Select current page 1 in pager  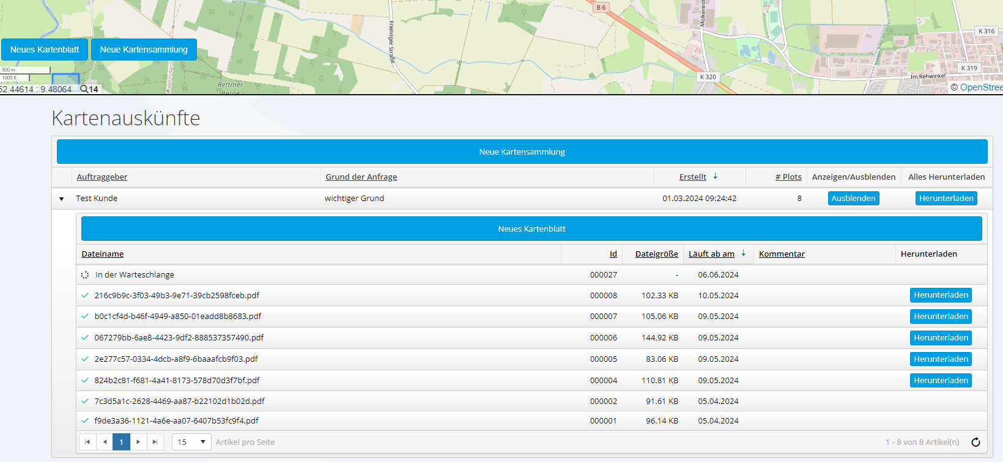coord(121,442)
